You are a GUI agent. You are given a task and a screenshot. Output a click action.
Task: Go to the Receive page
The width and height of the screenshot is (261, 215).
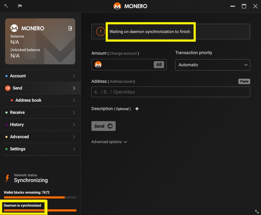point(42,113)
